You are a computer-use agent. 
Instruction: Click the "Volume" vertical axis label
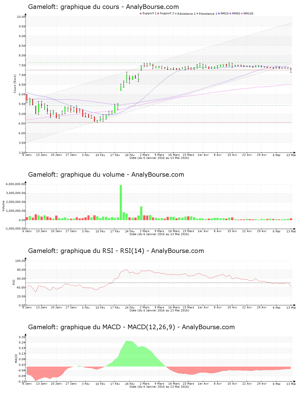coord(4,206)
